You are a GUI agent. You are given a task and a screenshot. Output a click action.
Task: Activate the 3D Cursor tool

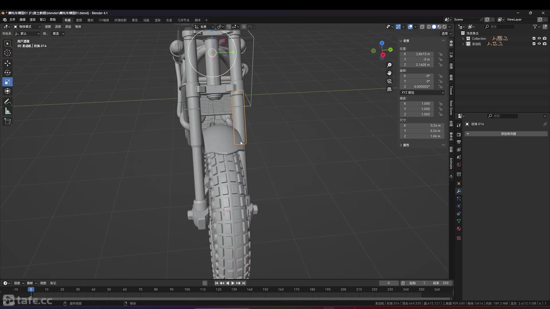tap(8, 53)
